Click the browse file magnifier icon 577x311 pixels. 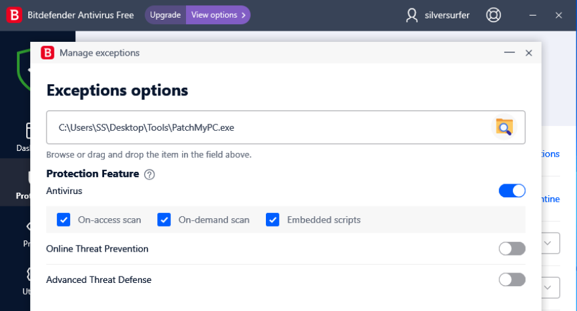coord(504,127)
